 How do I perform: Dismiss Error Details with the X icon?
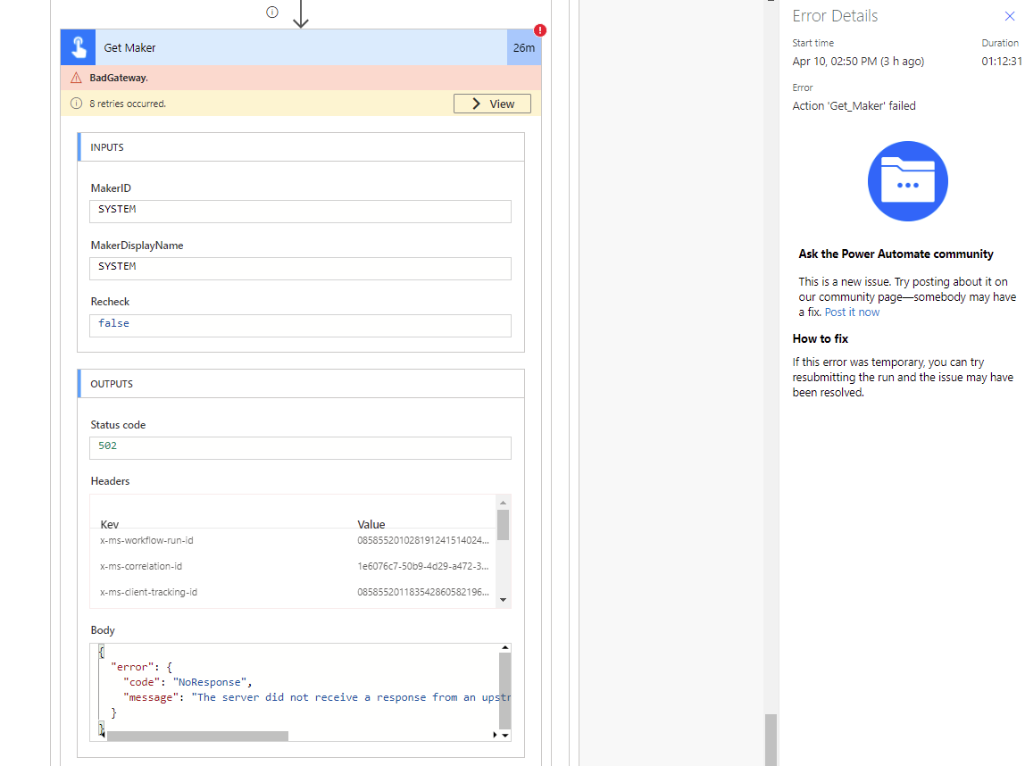pyautogui.click(x=1009, y=15)
